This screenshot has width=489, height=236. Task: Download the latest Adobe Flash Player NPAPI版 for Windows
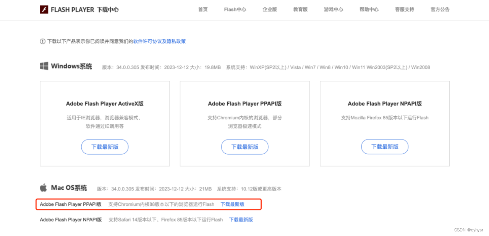click(385, 146)
